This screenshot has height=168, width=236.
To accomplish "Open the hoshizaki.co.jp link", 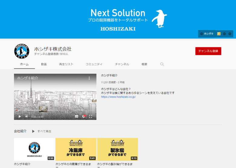I will tap(118, 97).
